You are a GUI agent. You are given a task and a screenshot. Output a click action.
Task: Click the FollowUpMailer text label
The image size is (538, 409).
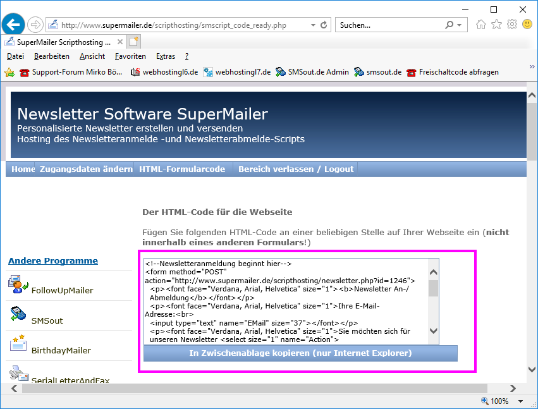coord(62,290)
